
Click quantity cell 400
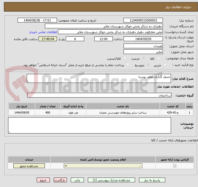click(x=48, y=112)
